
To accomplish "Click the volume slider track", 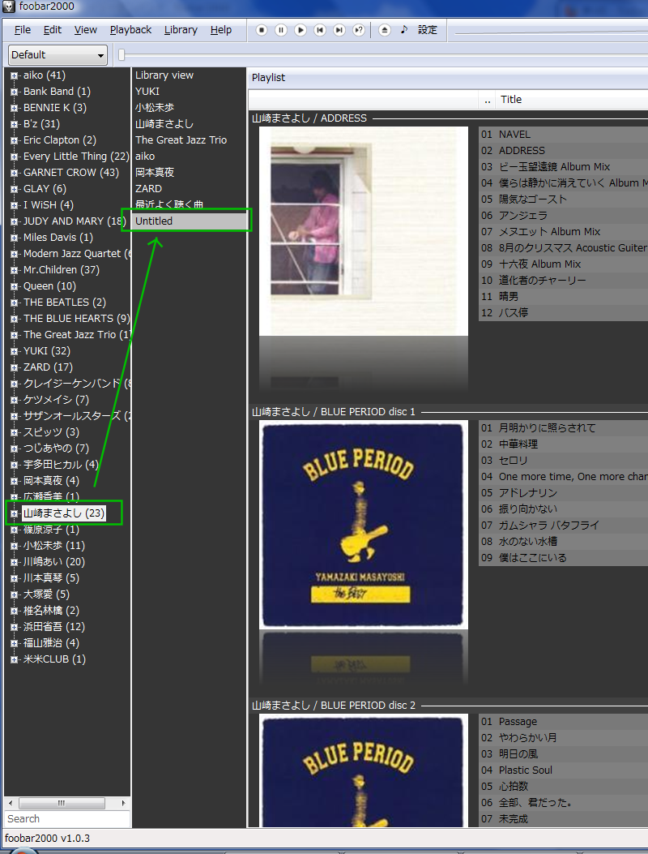I will tap(551, 32).
